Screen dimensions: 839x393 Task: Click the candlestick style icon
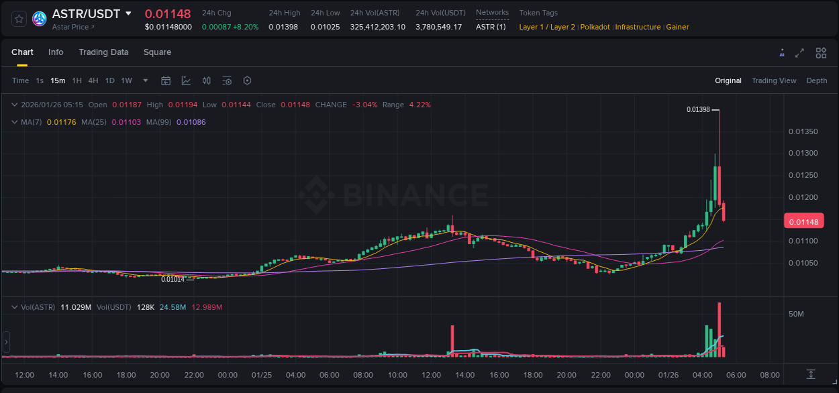click(206, 80)
